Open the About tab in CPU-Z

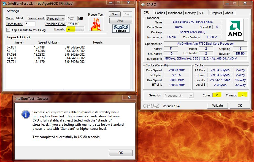pyautogui.click(x=229, y=13)
